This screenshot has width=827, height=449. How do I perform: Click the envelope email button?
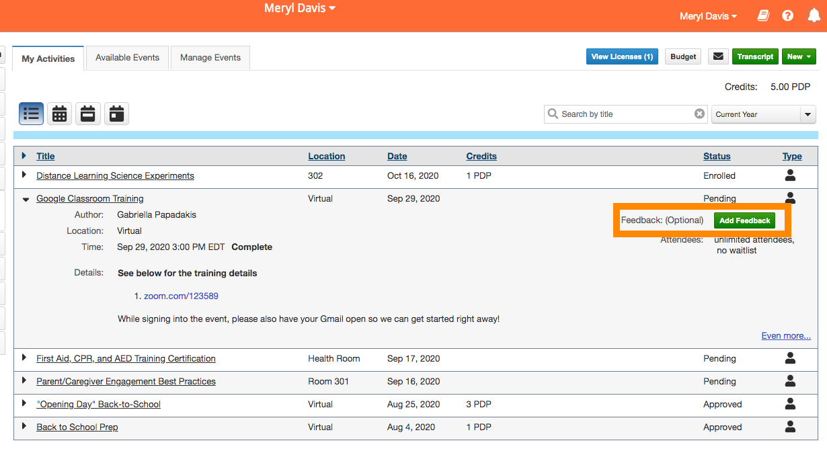point(718,56)
